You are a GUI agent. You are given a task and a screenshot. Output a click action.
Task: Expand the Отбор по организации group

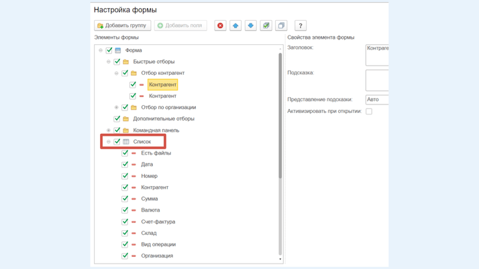[117, 107]
